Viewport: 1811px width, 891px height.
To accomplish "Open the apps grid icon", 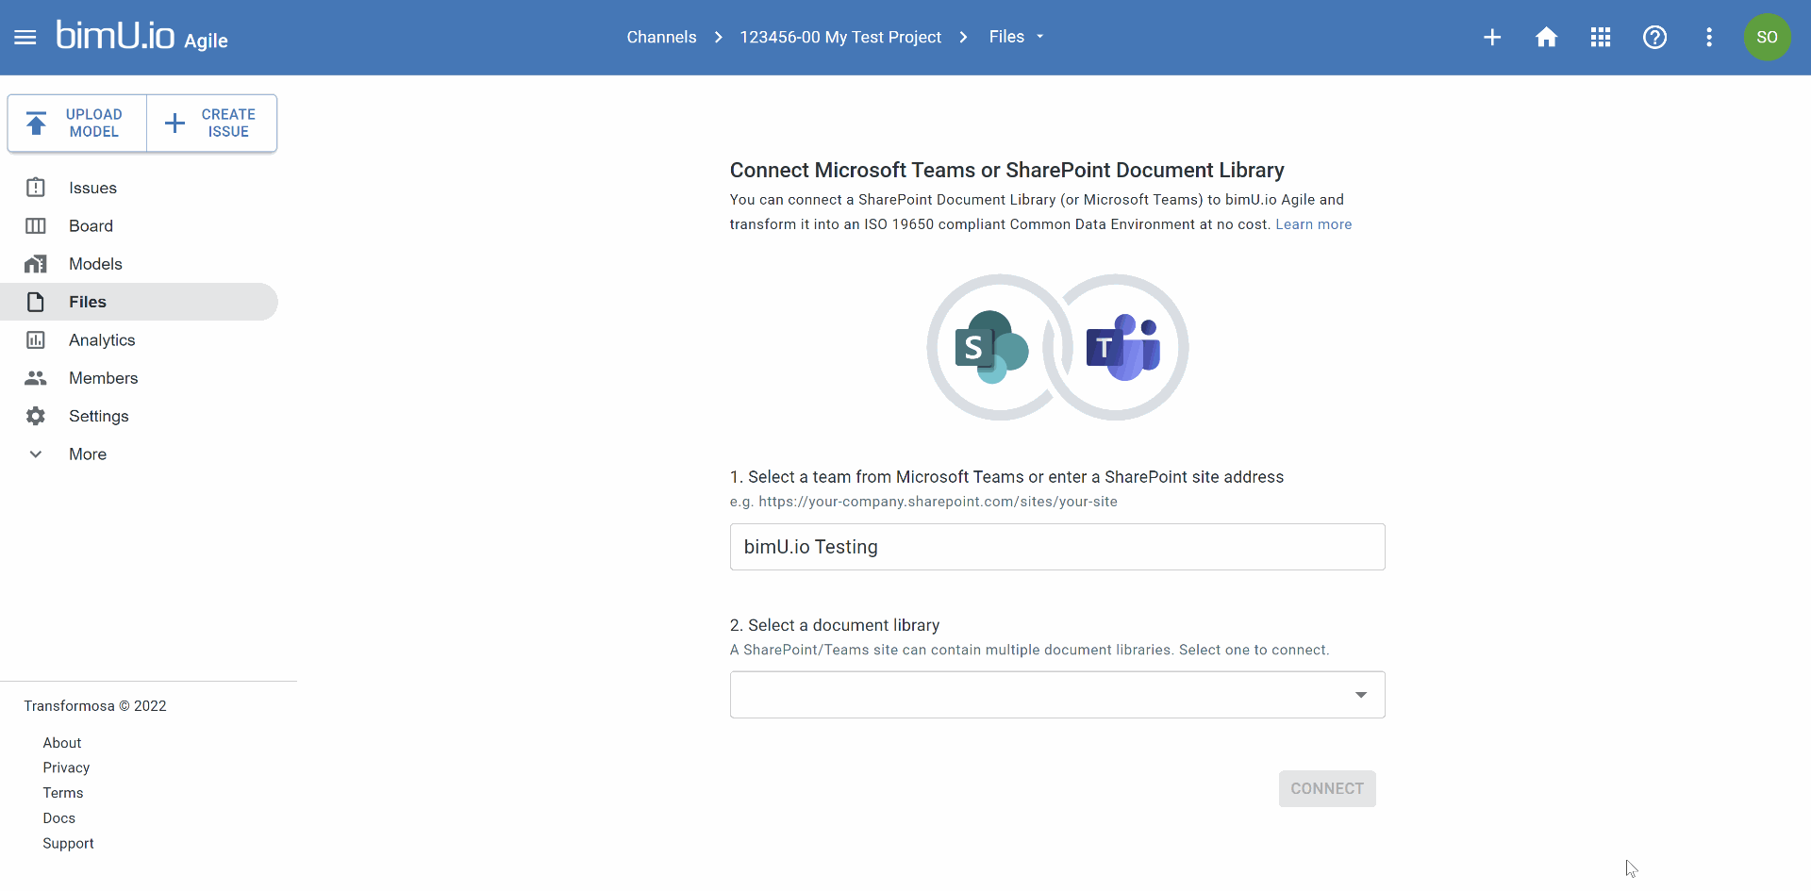I will tap(1600, 37).
